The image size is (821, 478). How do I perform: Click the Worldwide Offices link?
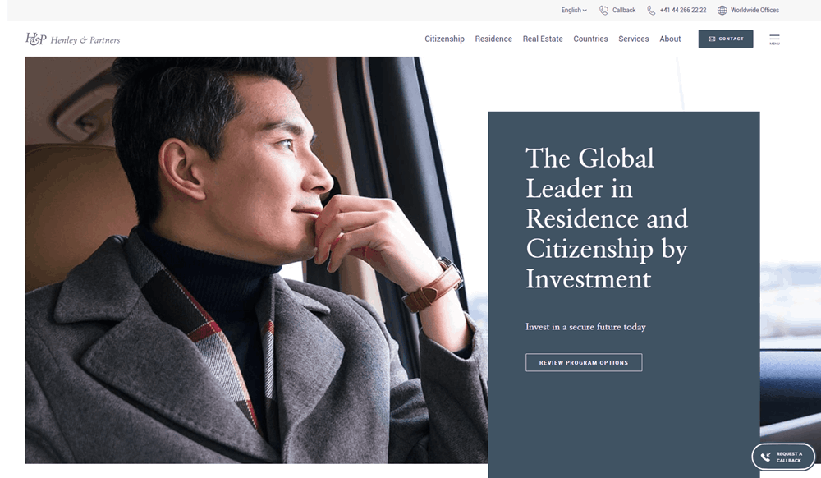pos(754,10)
